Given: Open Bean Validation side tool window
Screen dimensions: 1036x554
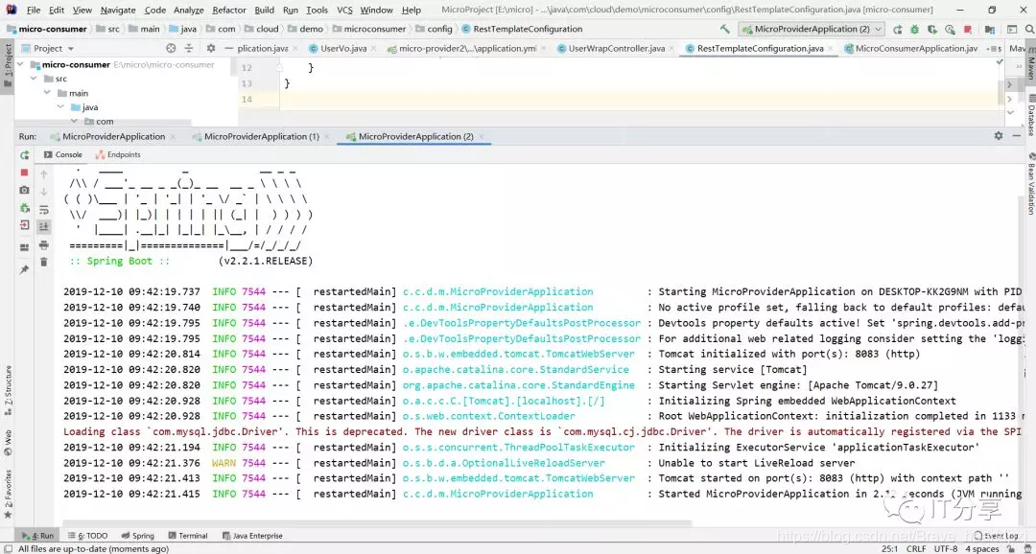Looking at the screenshot, I should (1030, 184).
